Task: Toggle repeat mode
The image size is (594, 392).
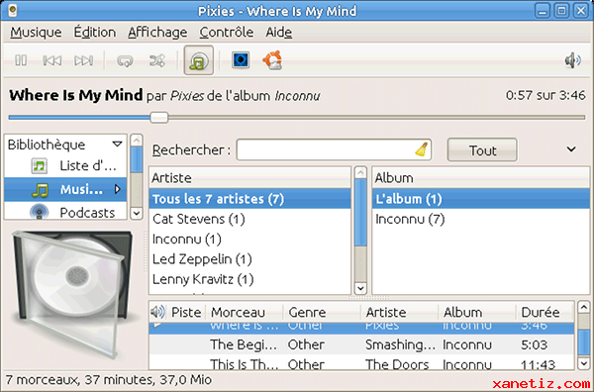Action: pos(126,60)
